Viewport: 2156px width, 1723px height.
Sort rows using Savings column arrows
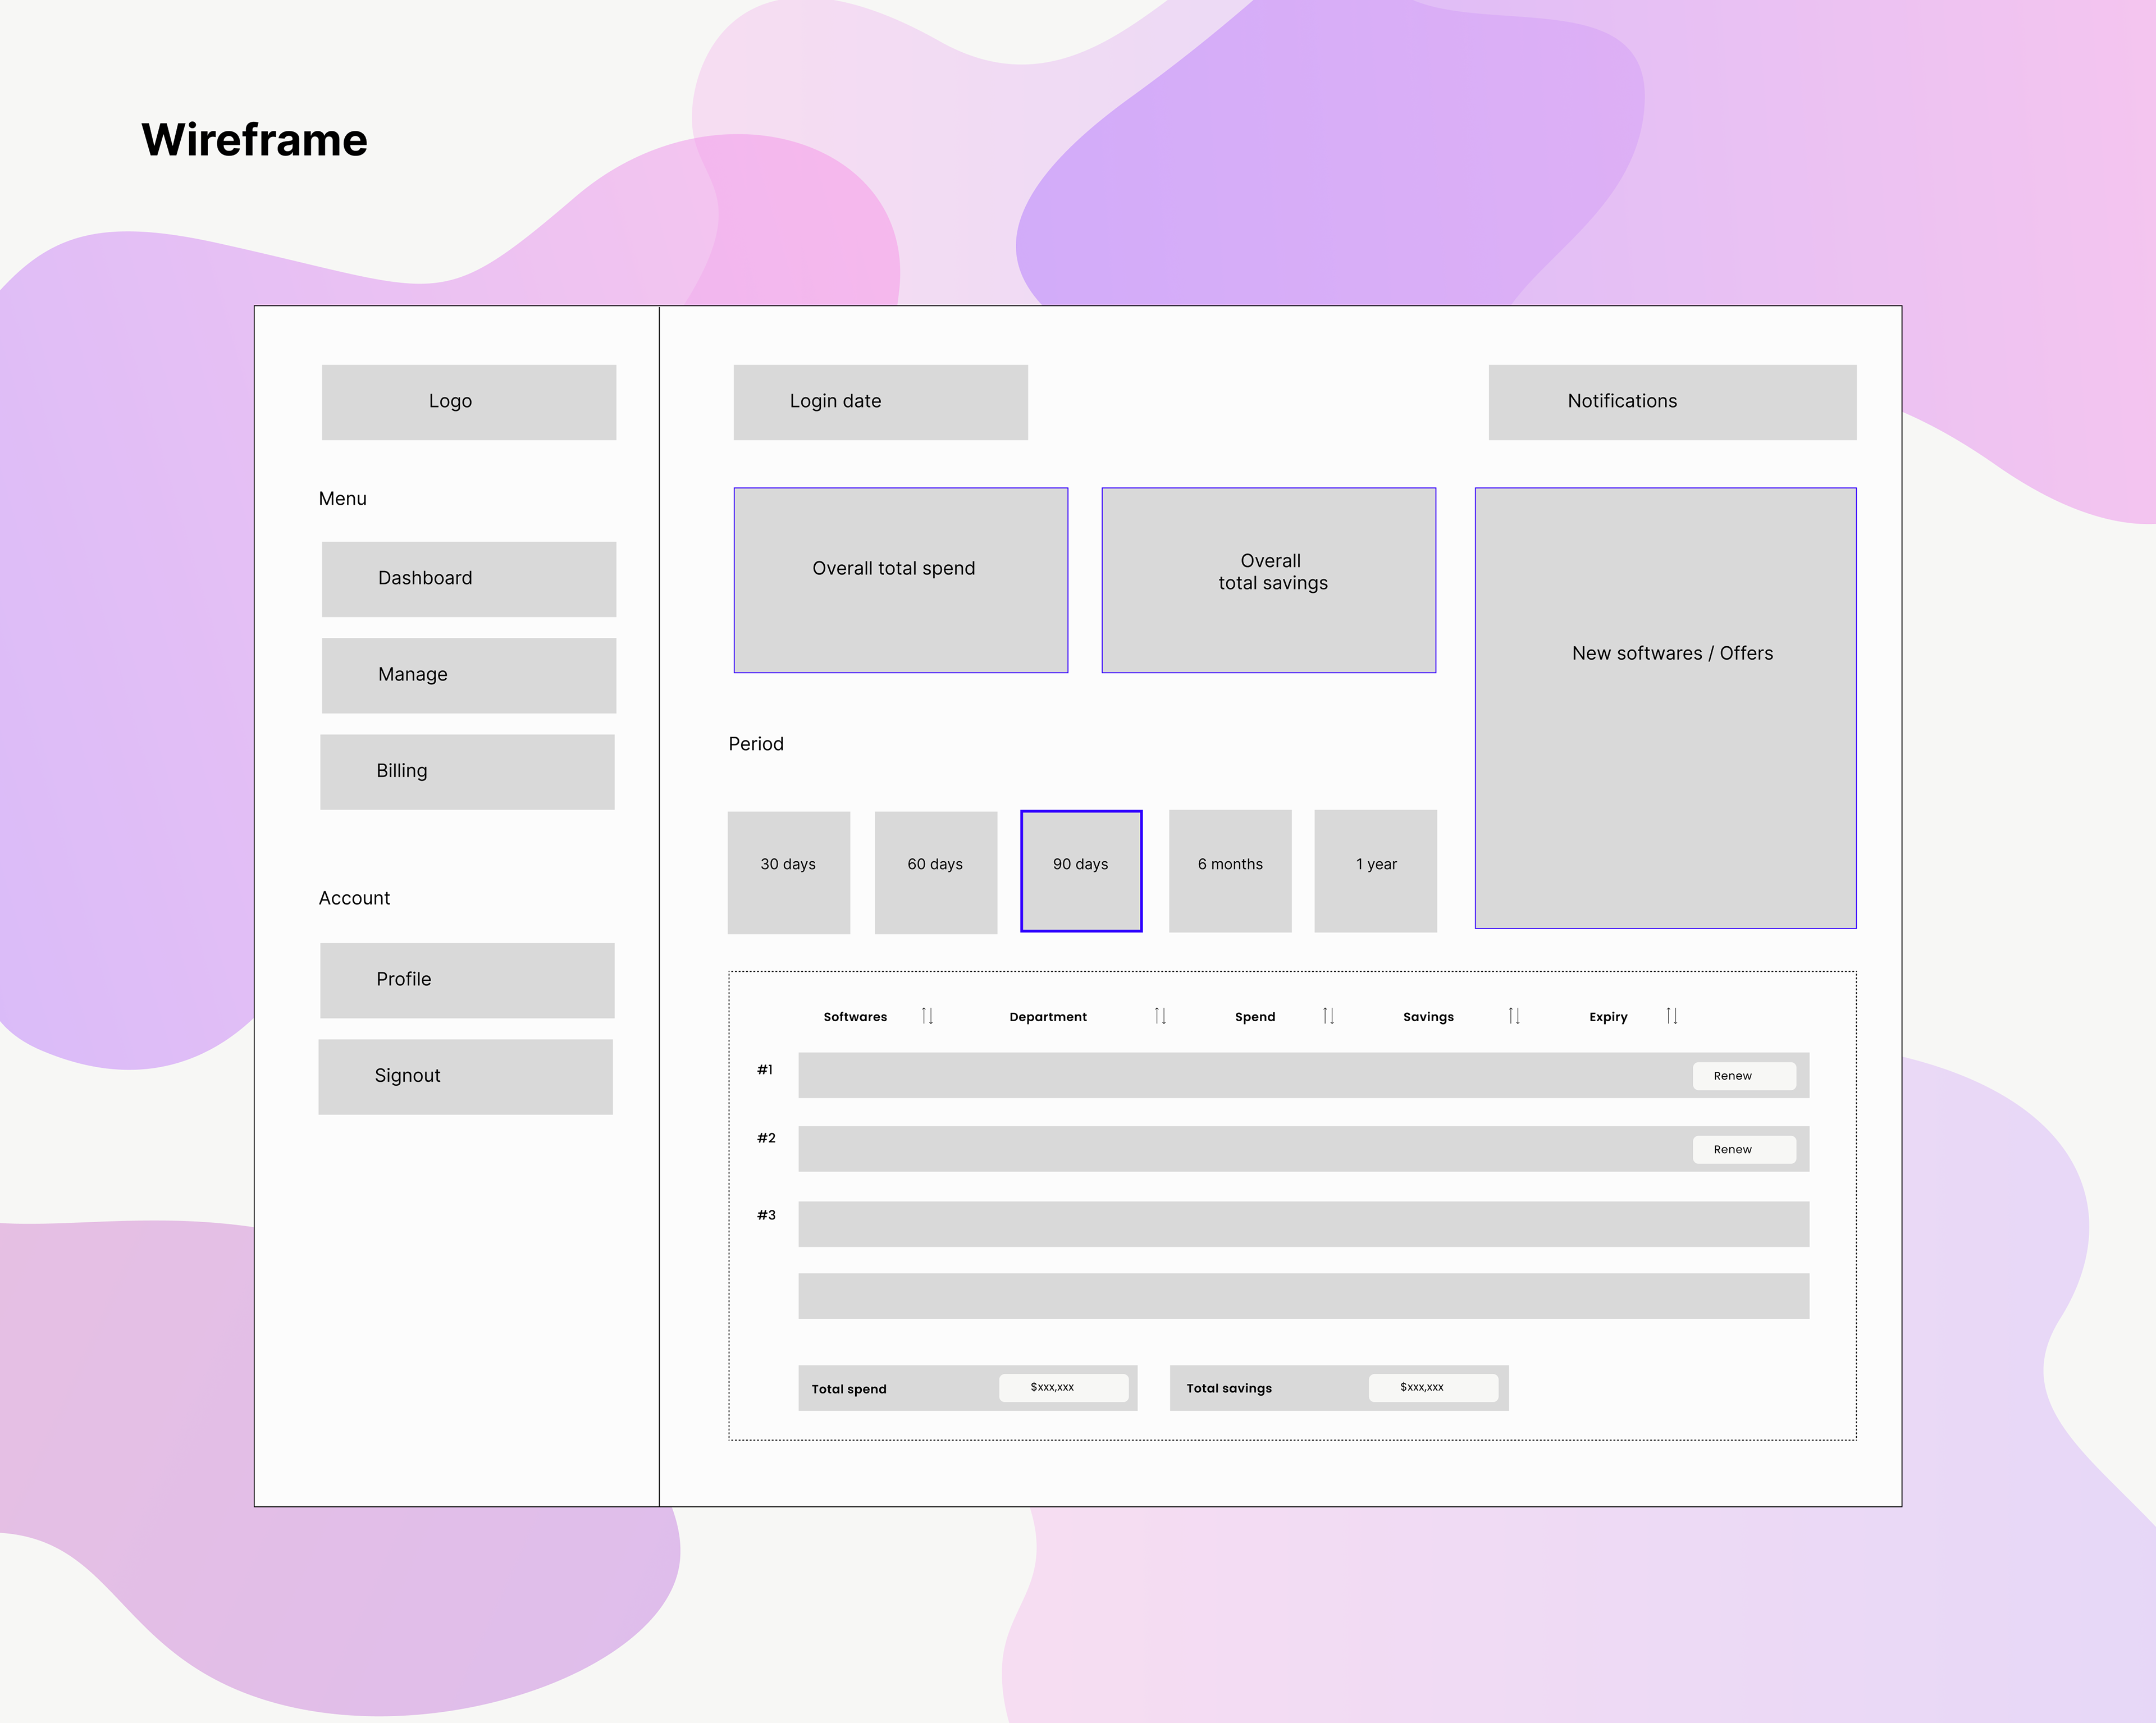pos(1514,1016)
